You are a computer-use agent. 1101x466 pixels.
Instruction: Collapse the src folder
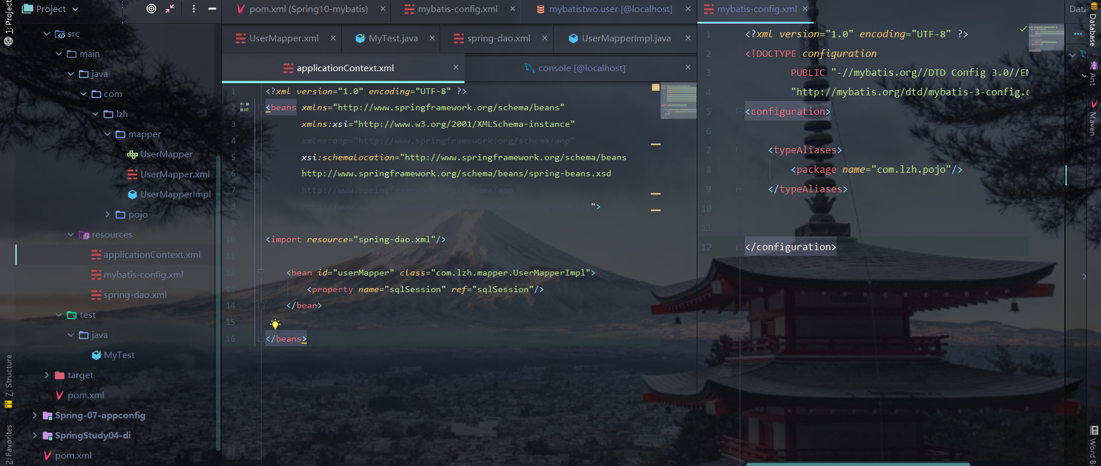point(47,34)
